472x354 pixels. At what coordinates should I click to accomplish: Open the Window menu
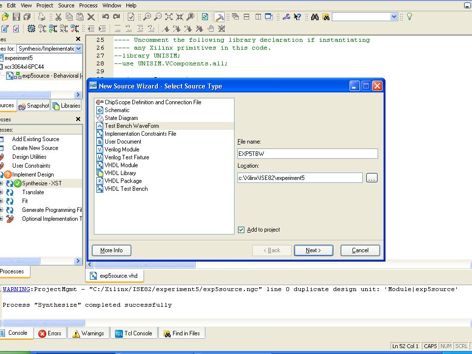tap(112, 5)
